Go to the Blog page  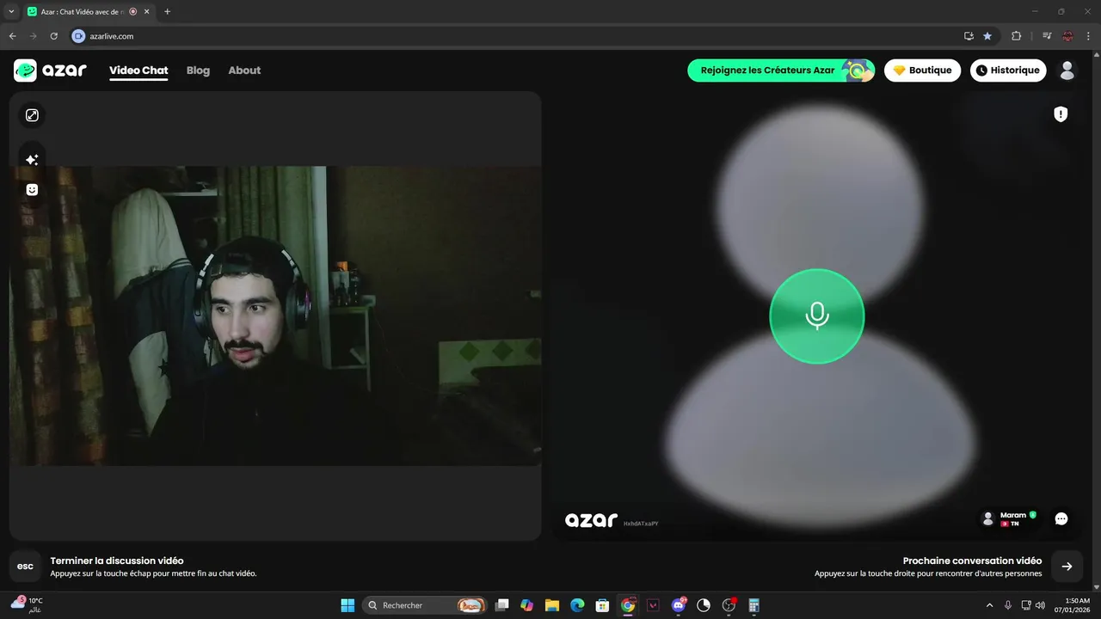198,70
